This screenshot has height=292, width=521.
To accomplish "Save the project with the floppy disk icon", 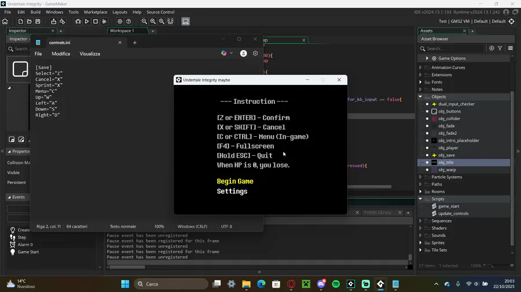I will point(38,21).
